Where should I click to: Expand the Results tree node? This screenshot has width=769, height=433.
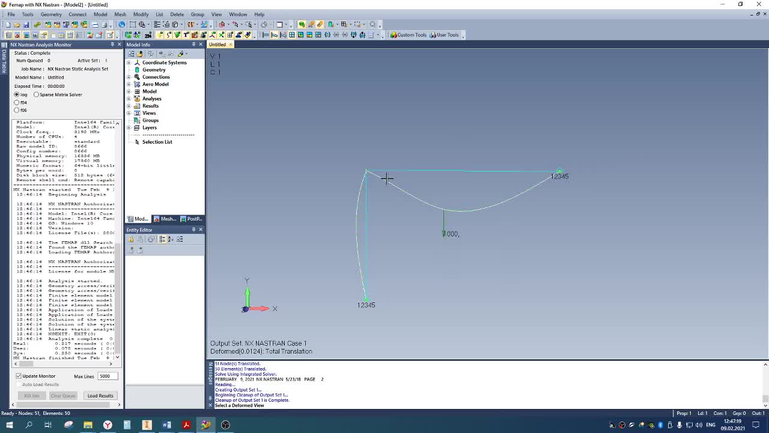point(129,106)
